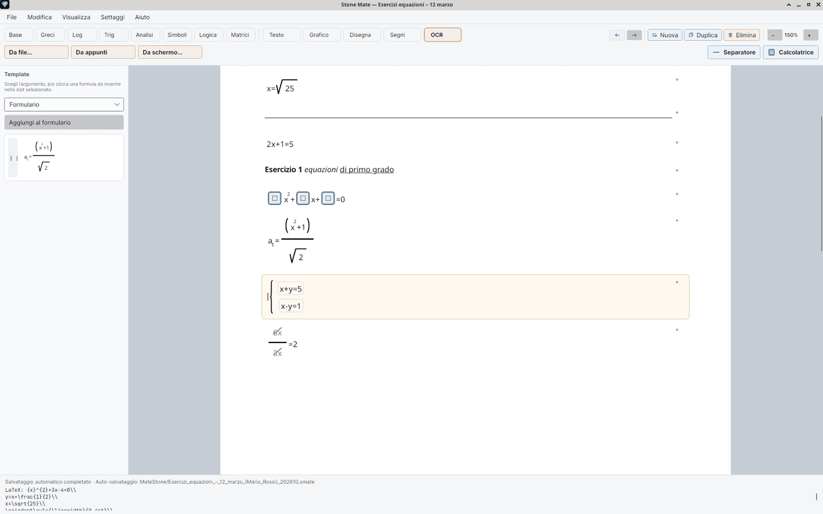Show the Logica tab
Image resolution: width=823 pixels, height=514 pixels.
(x=209, y=35)
